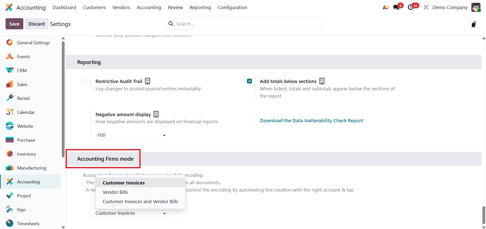This screenshot has height=229, width=486.
Task: Download the Data Inalterability Check Report
Action: tap(312, 120)
